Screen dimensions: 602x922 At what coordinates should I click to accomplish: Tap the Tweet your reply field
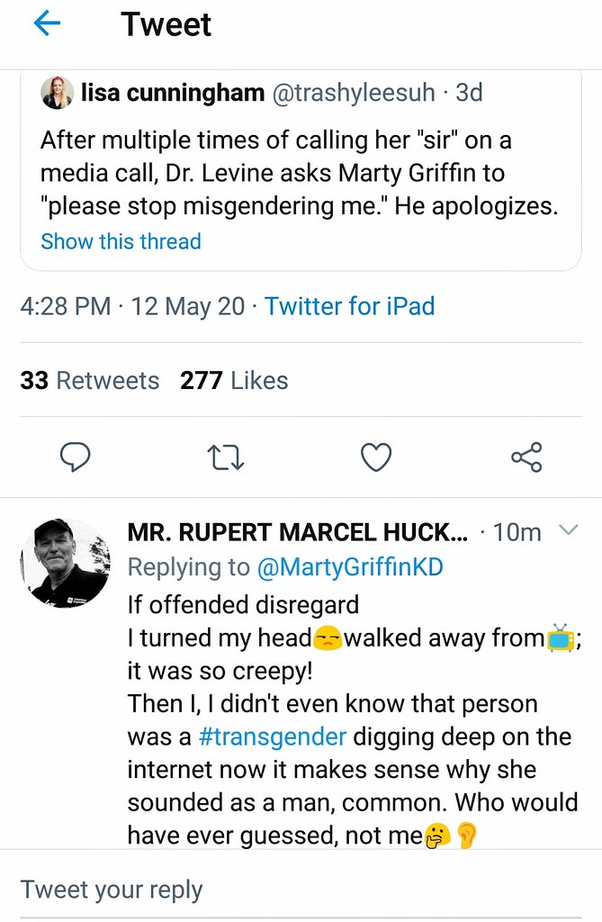point(301,889)
